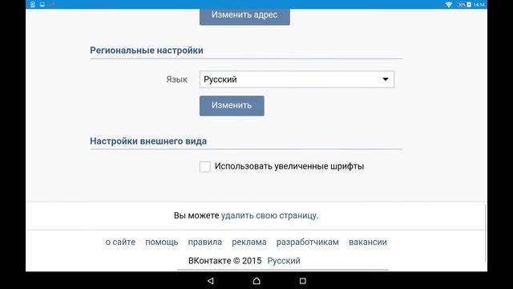This screenshot has height=289, width=513.
Task: Open the 'помощь' footer link
Action: pos(162,242)
